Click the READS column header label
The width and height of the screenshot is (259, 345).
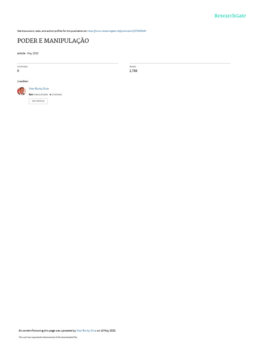[x=133, y=67]
